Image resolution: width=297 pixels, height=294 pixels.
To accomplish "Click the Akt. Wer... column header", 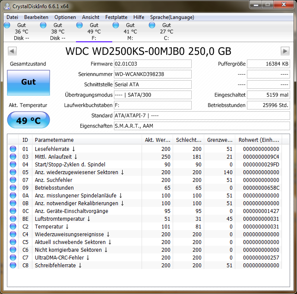I will pyautogui.click(x=158, y=140).
